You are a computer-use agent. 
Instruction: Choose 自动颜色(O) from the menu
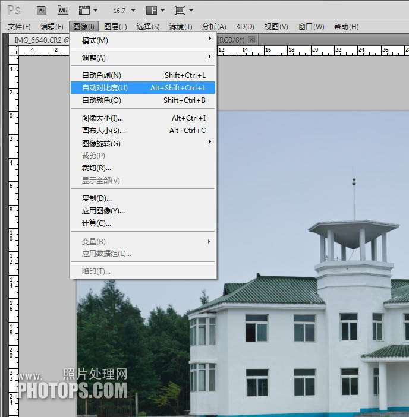[143, 100]
